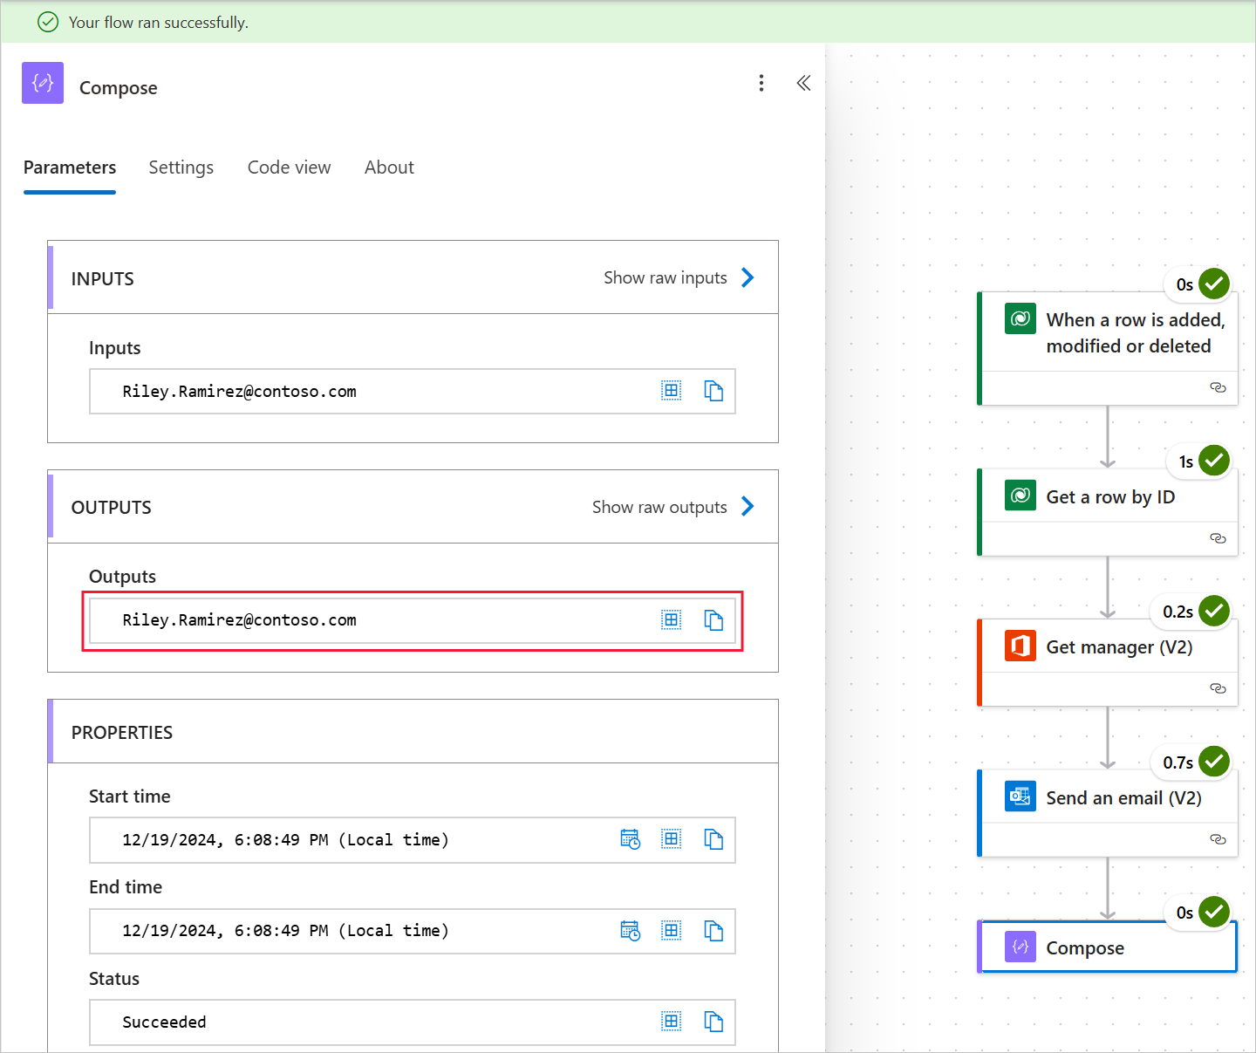Click the flow ran successfully check icon
The image size is (1256, 1053).
48,22
